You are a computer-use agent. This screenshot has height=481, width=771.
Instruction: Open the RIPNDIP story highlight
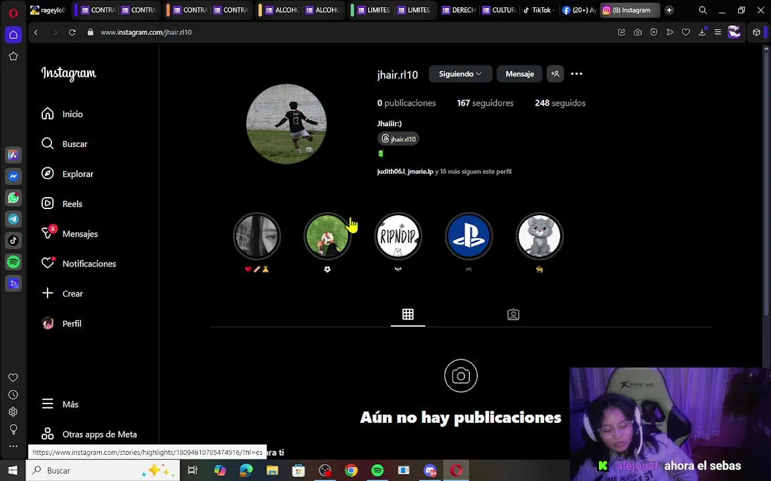(398, 236)
